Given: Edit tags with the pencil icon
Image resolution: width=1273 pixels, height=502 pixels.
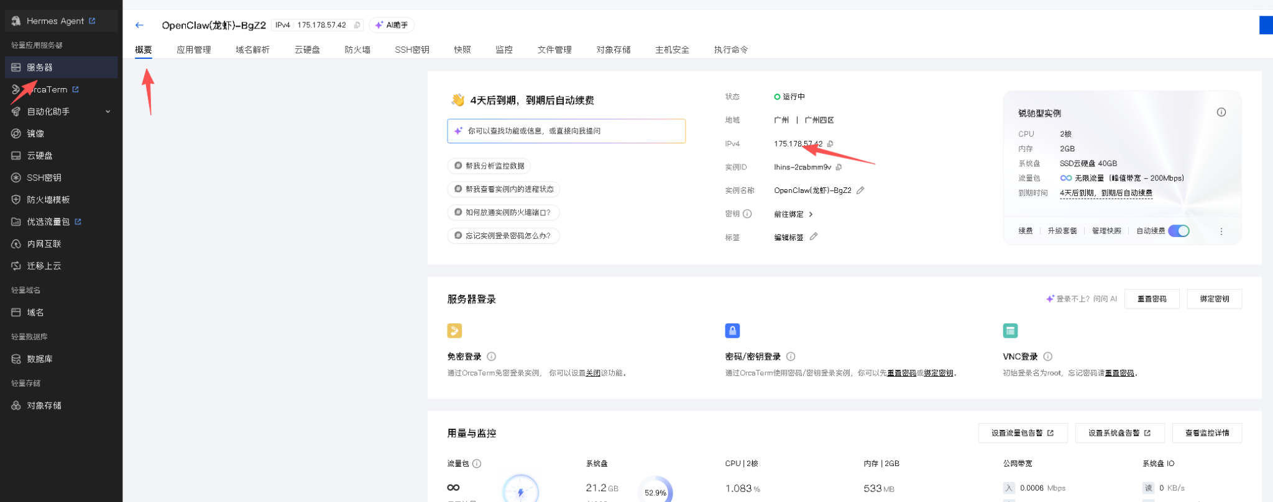Looking at the screenshot, I should coord(814,236).
